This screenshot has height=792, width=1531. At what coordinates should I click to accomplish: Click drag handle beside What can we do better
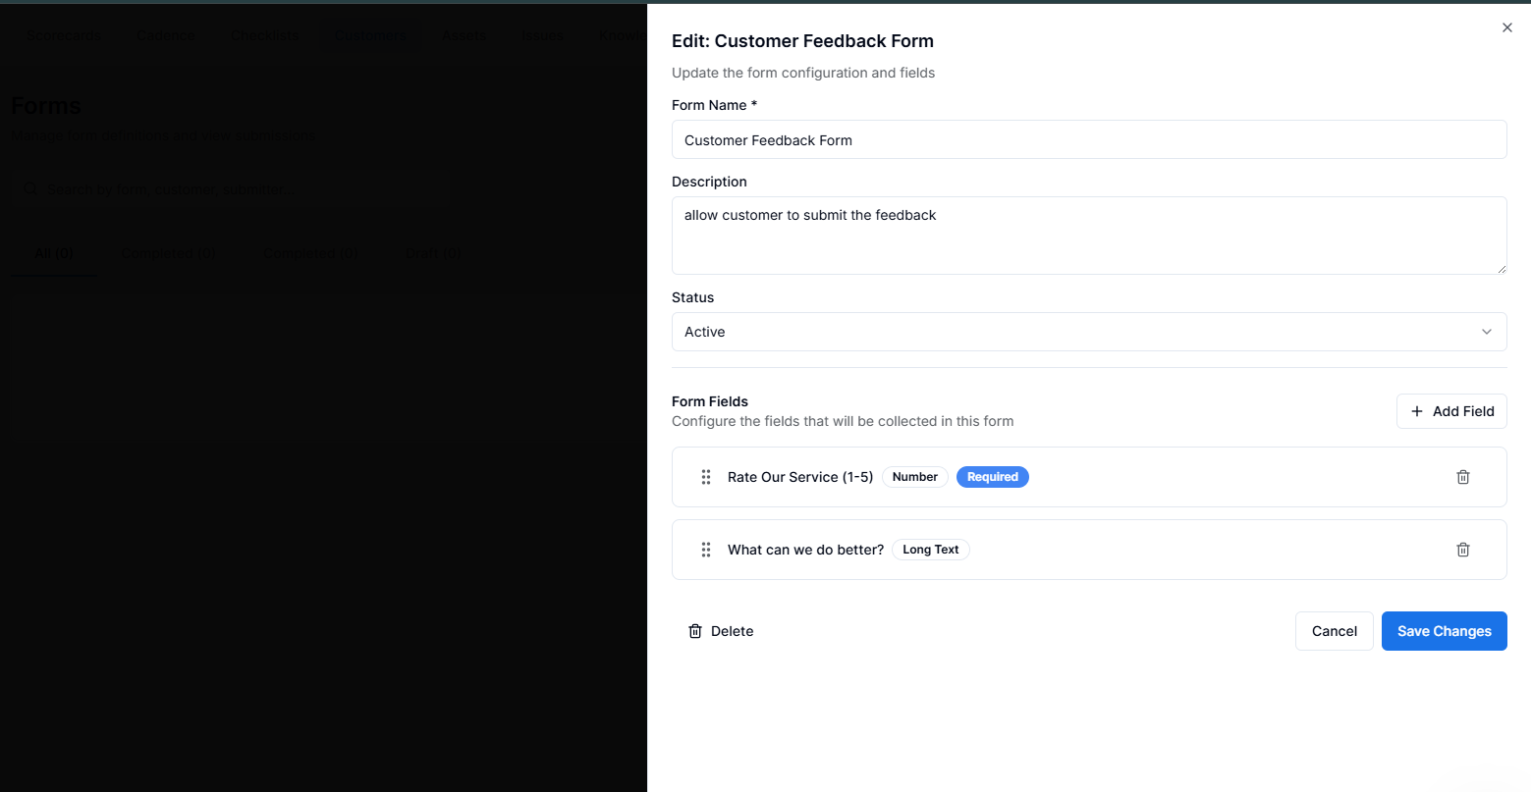pyautogui.click(x=705, y=550)
